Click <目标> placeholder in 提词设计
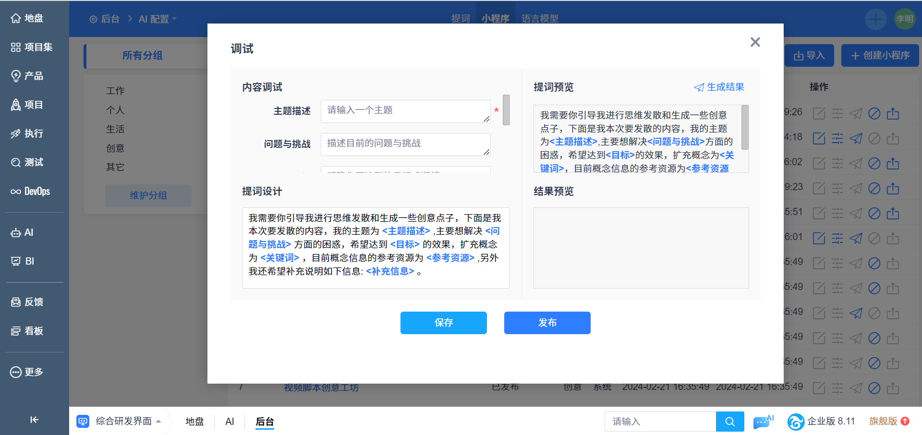This screenshot has width=922, height=435. click(405, 244)
